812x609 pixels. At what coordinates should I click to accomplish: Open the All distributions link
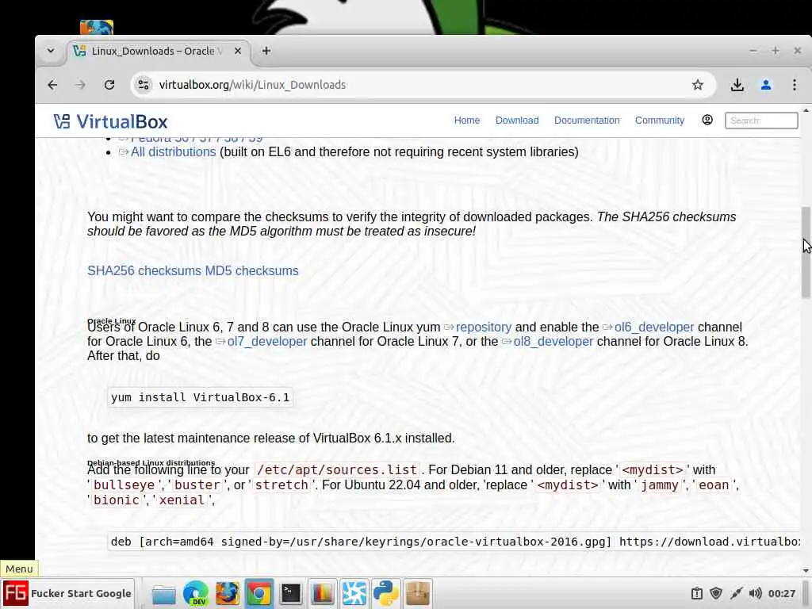pos(173,151)
